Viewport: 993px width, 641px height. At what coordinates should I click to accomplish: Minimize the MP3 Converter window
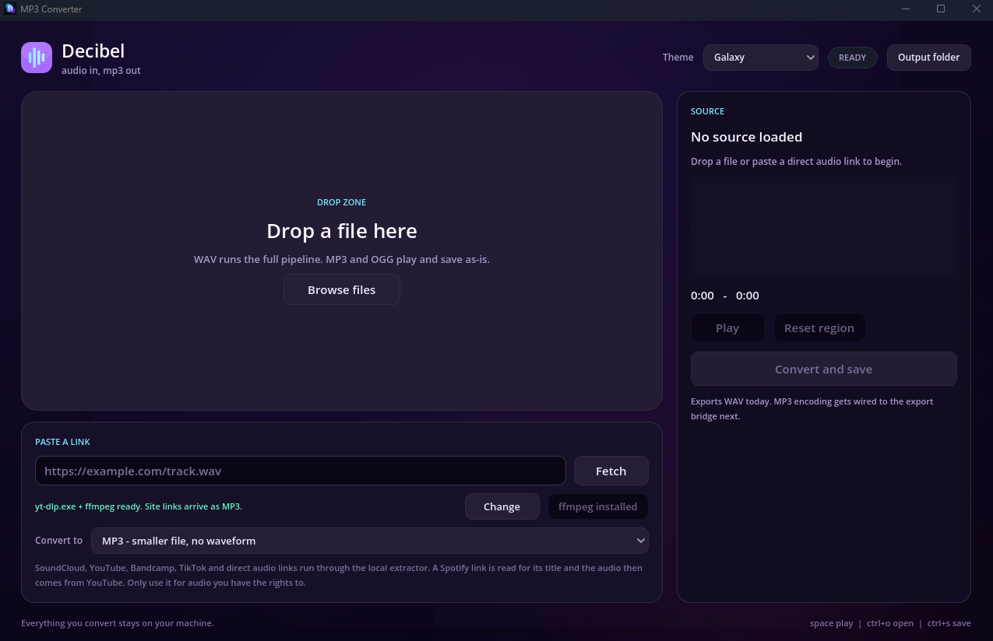(906, 9)
